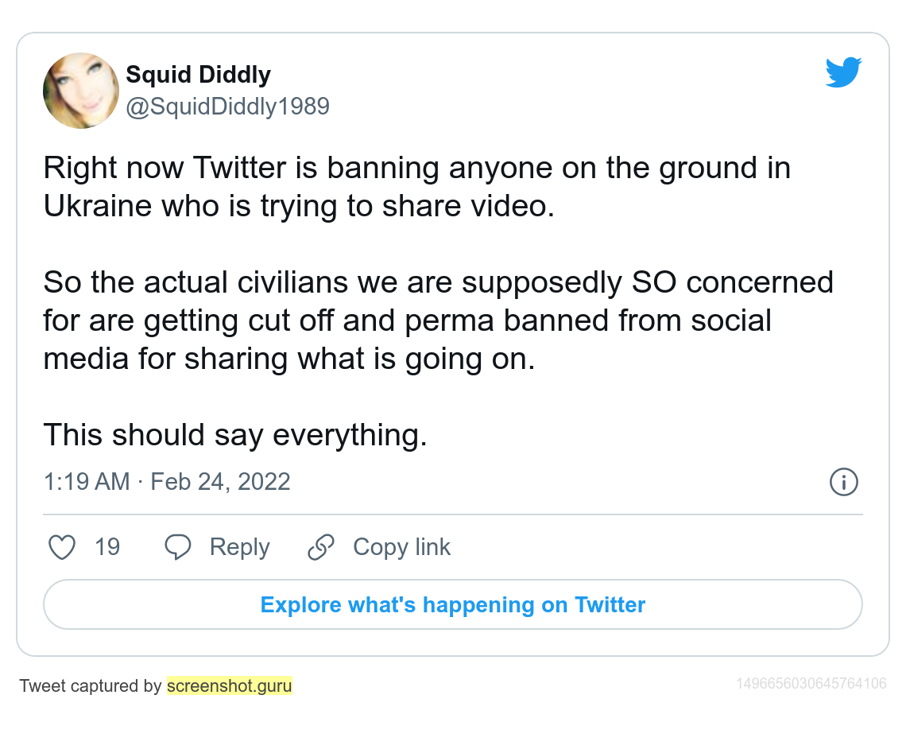Visit the highlighted screenshot.guru link
Screen dimensions: 906x730
tap(229, 685)
